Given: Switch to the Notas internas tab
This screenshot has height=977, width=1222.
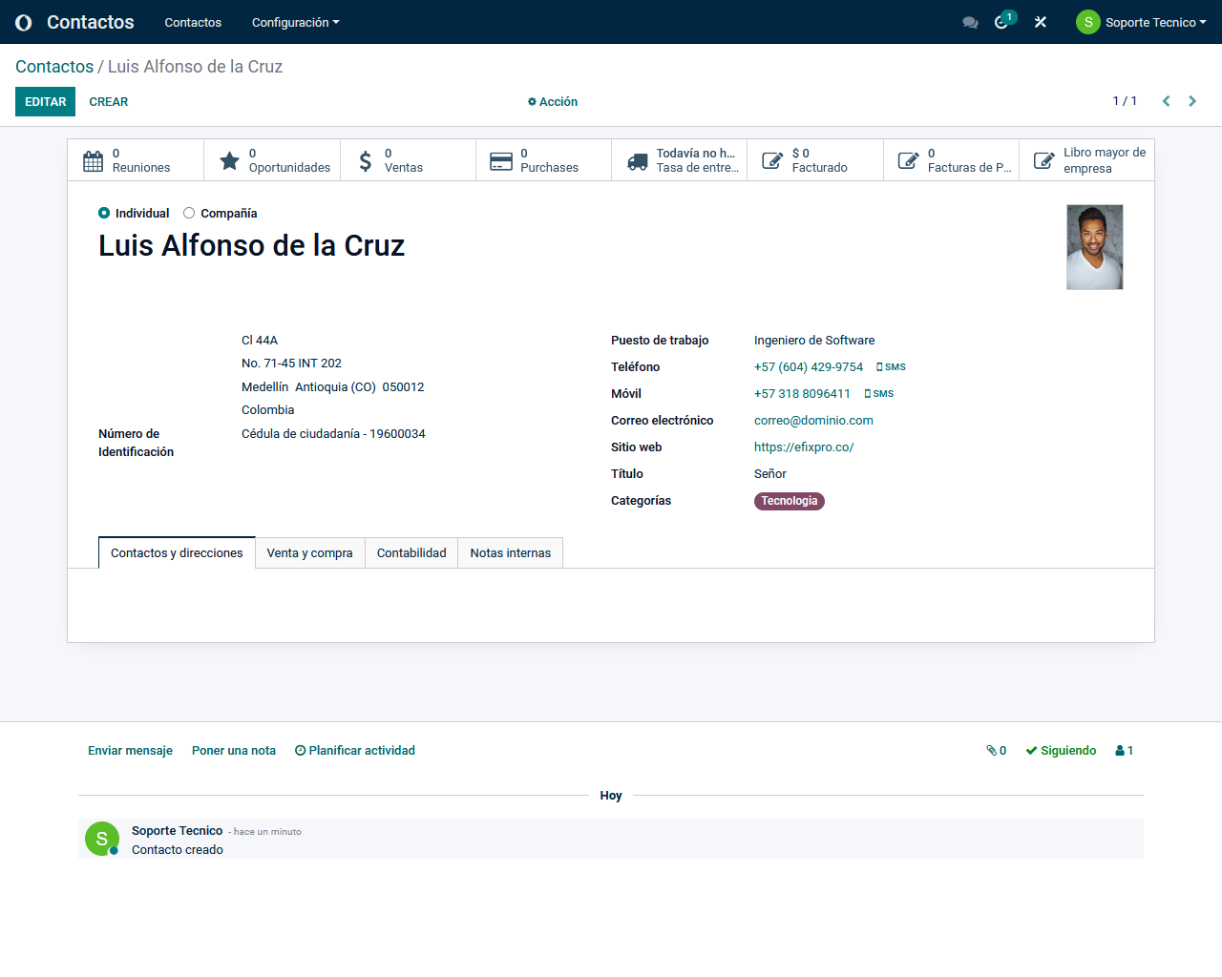Looking at the screenshot, I should [x=510, y=553].
